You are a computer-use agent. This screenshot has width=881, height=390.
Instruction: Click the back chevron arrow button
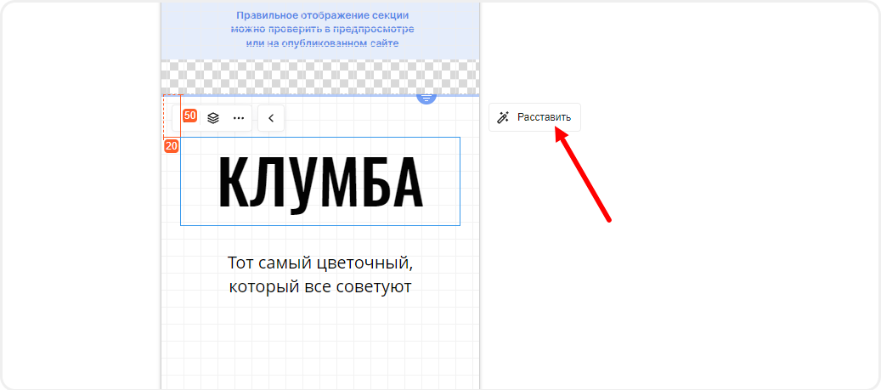(x=271, y=118)
